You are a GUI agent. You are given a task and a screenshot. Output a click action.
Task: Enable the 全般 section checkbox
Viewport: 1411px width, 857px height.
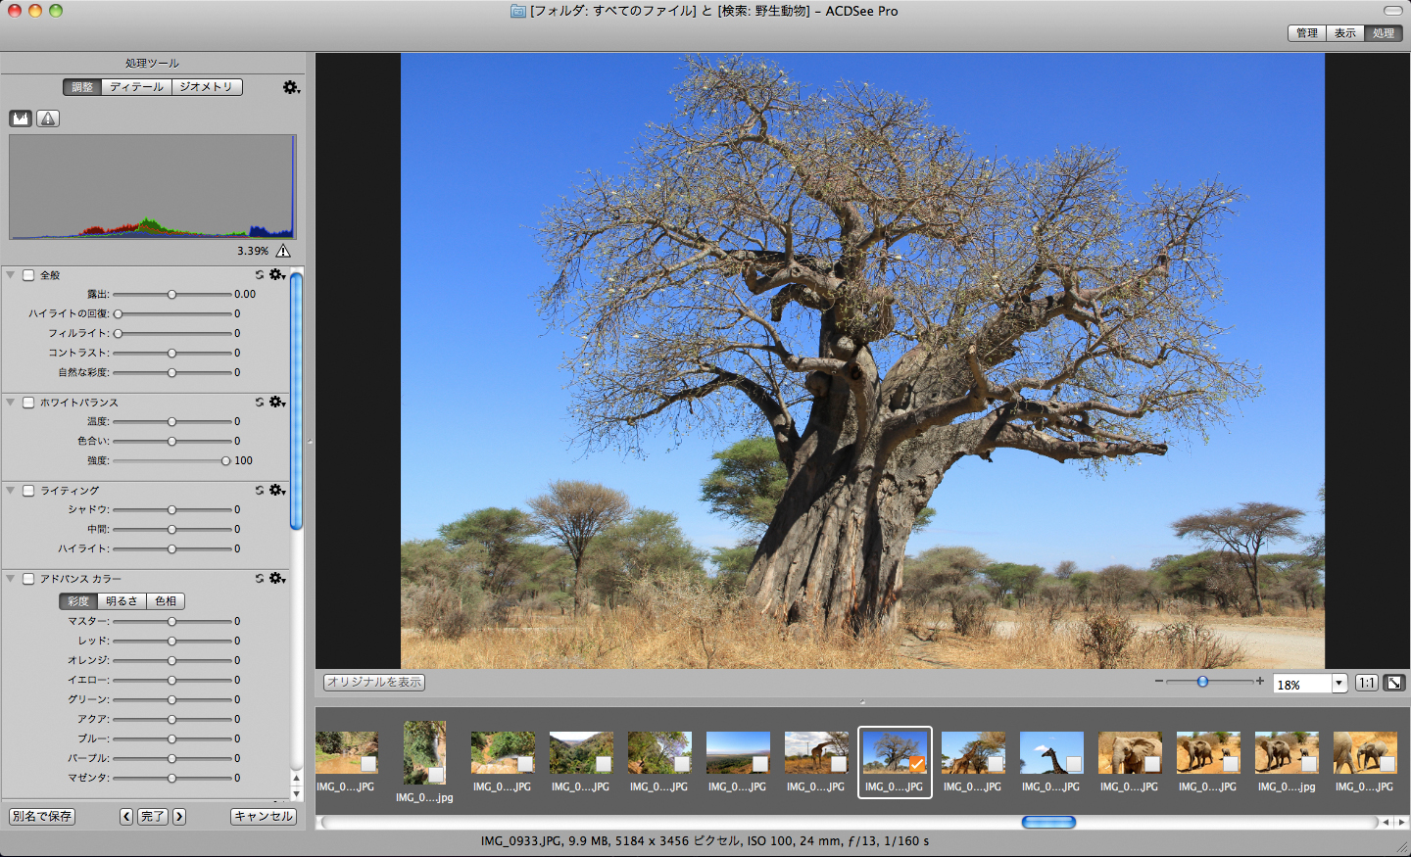(28, 275)
